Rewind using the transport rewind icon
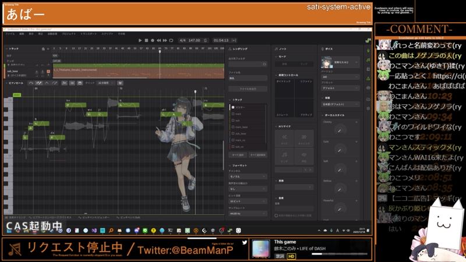Screen dimensions: 466x262 [158, 40]
